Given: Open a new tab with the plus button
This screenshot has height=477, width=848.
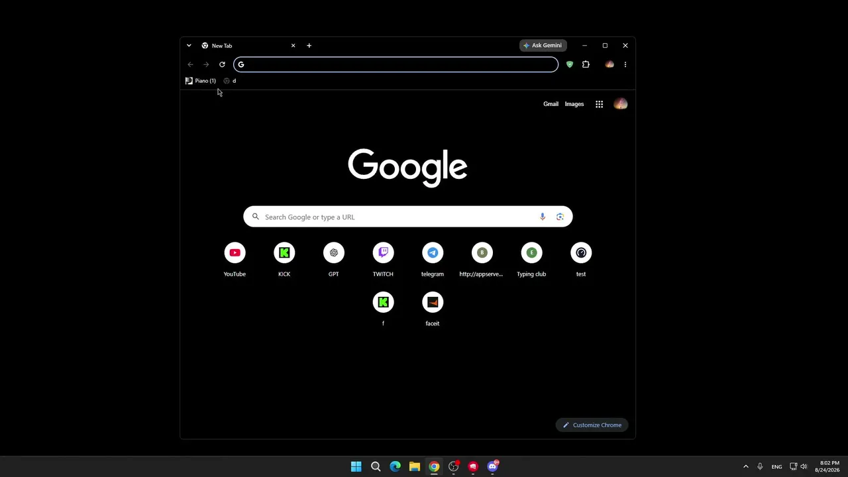Looking at the screenshot, I should click(x=309, y=46).
